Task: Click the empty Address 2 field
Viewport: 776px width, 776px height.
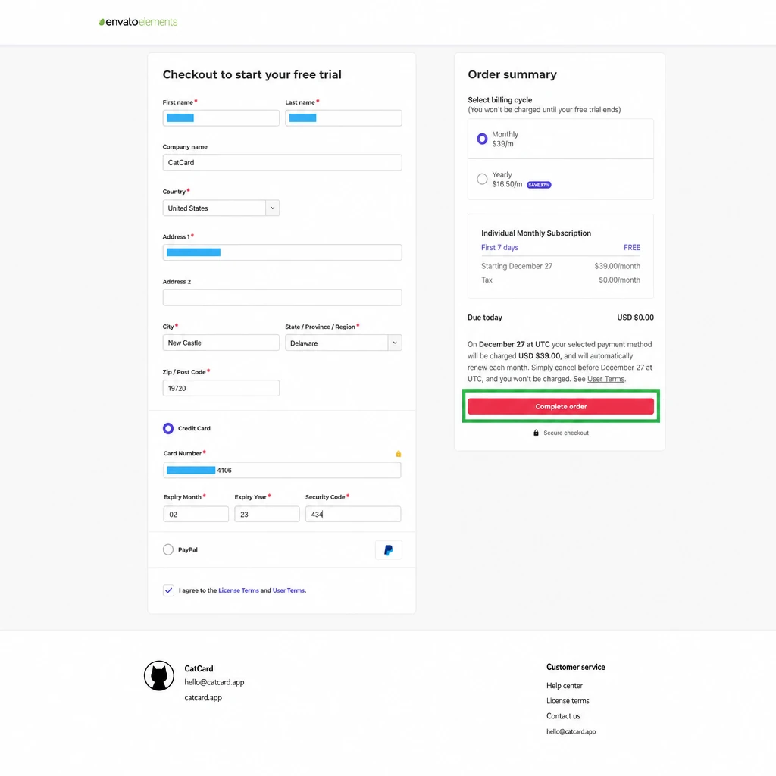Action: click(x=282, y=297)
